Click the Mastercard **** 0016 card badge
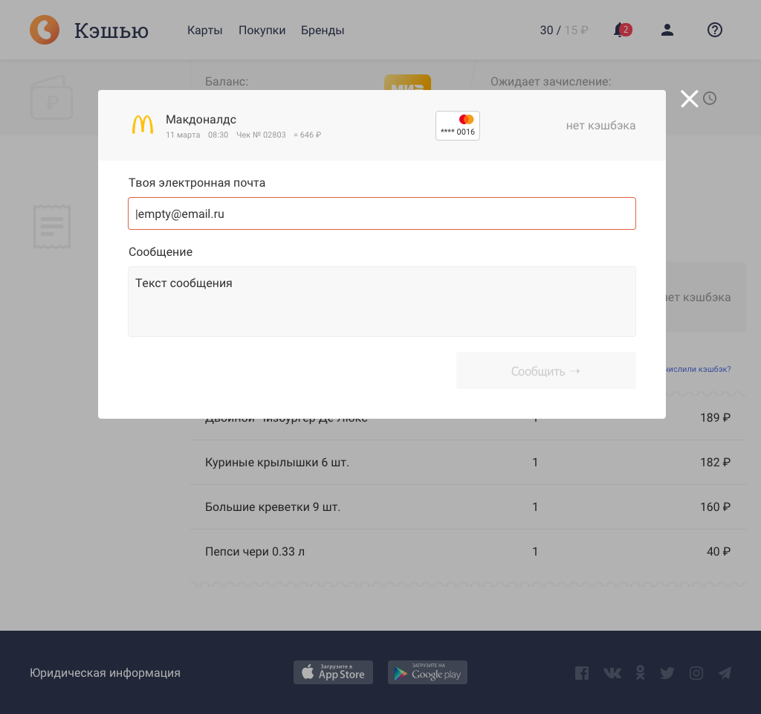The width and height of the screenshot is (761, 714). tap(458, 126)
